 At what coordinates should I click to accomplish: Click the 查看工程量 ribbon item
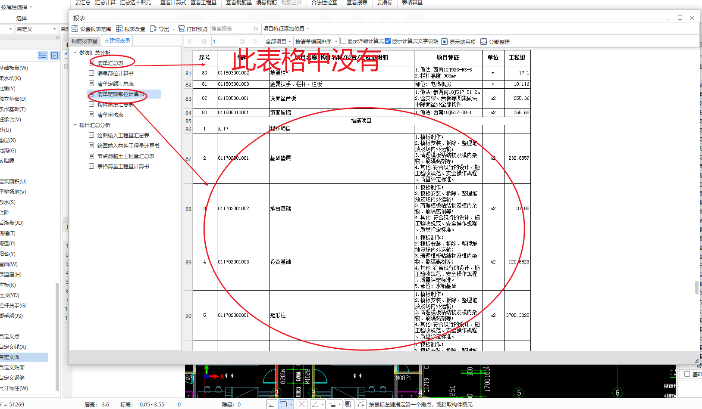pos(203,3)
